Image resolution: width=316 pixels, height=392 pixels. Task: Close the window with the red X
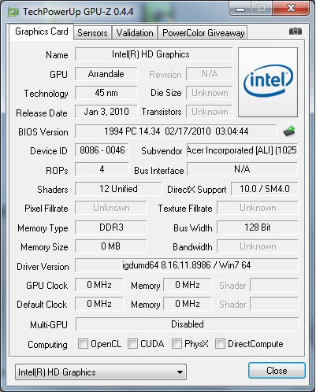(x=291, y=9)
